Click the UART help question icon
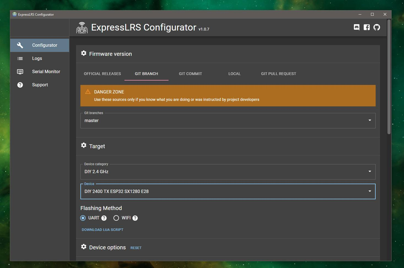The image size is (404, 268). pos(104,218)
